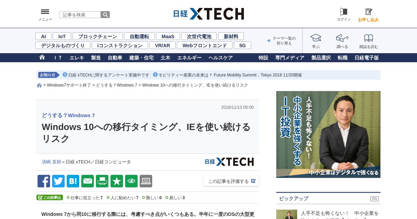
Task: Open the アンケート実施中 notice link
Action: point(109,75)
